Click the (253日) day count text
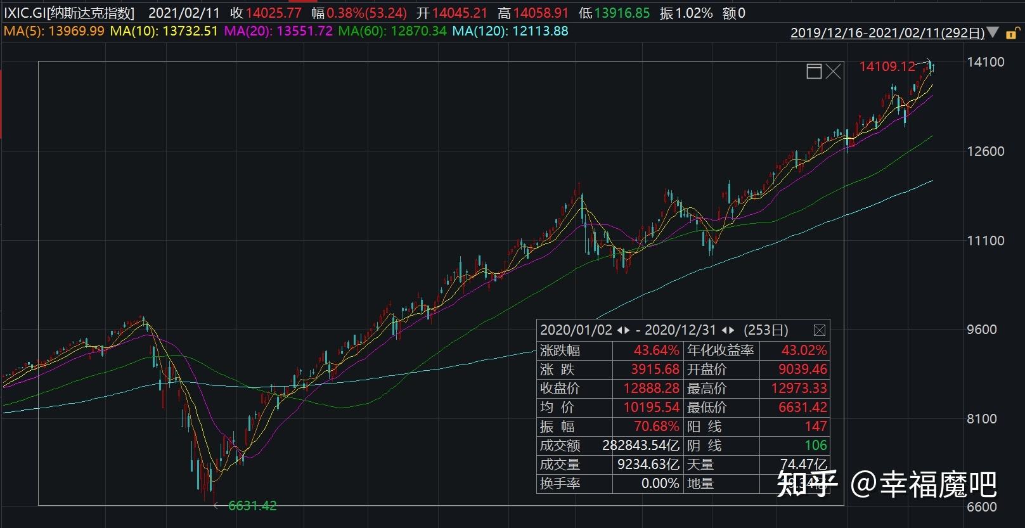The image size is (1025, 528). [766, 330]
